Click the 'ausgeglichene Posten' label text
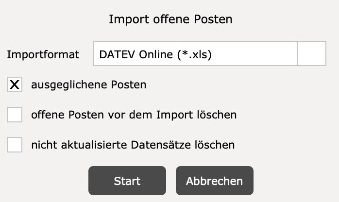339x202 pixels. point(89,85)
